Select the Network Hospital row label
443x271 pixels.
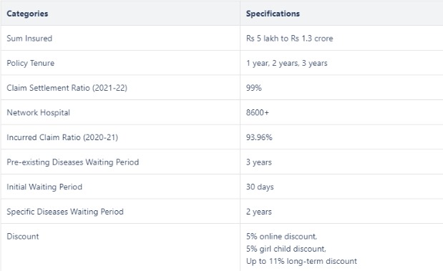[x=38, y=112]
